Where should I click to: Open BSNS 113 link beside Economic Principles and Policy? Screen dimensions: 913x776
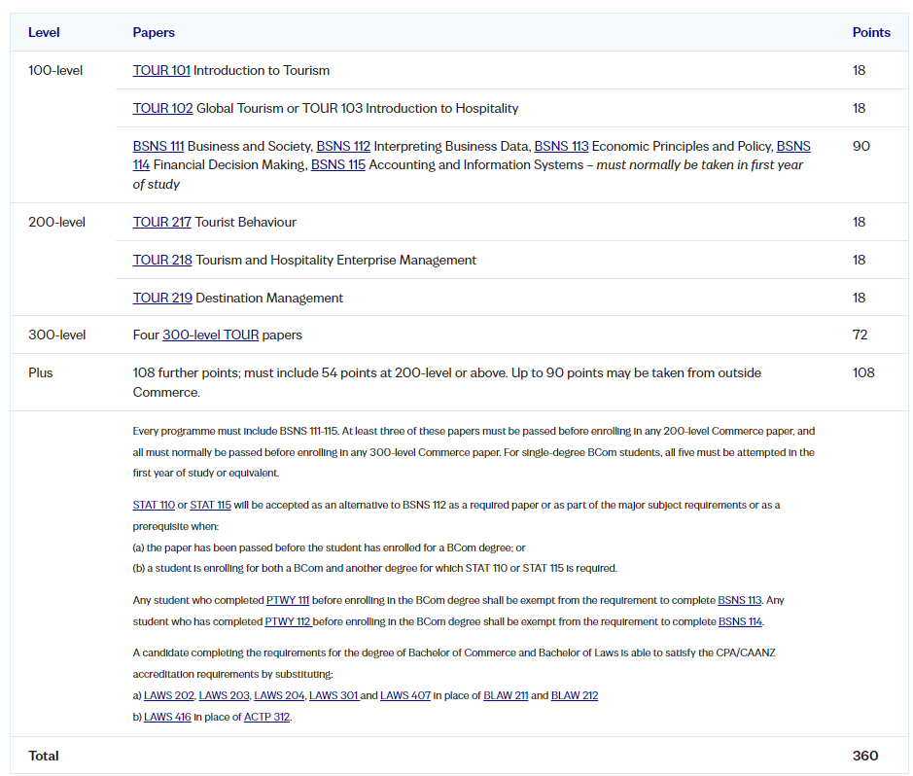[x=561, y=146]
